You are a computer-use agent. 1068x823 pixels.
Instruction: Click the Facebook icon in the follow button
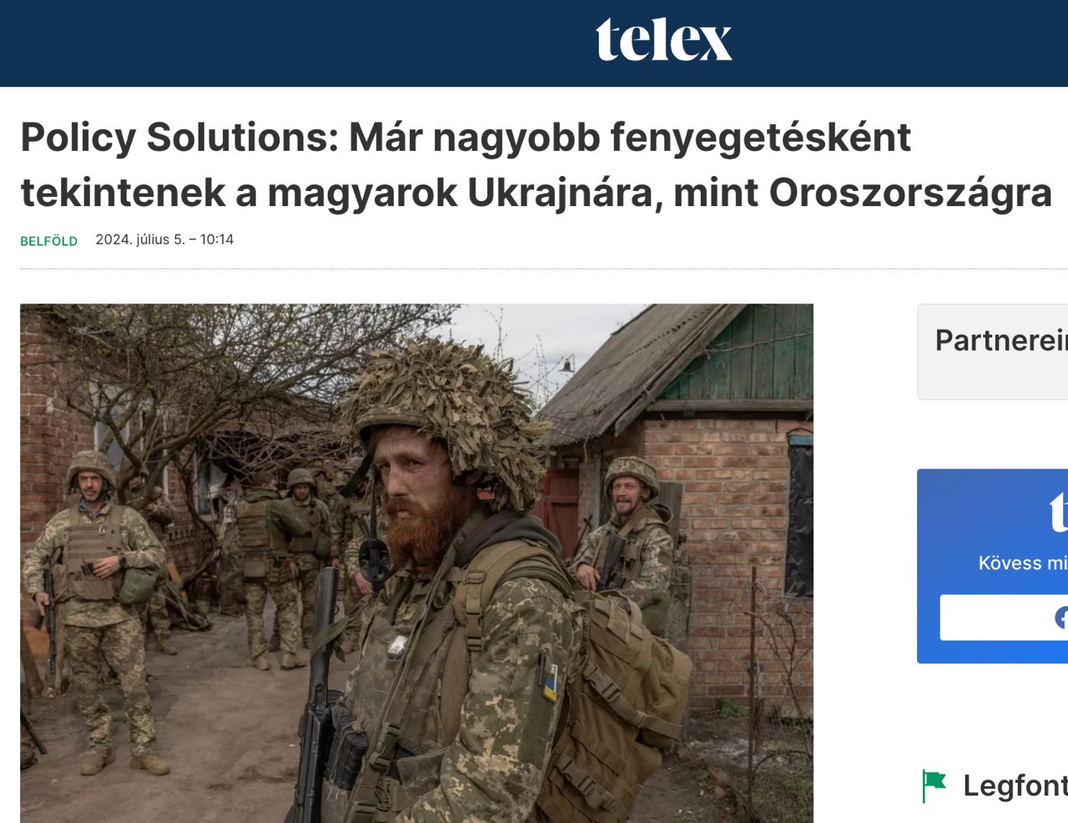click(1061, 617)
